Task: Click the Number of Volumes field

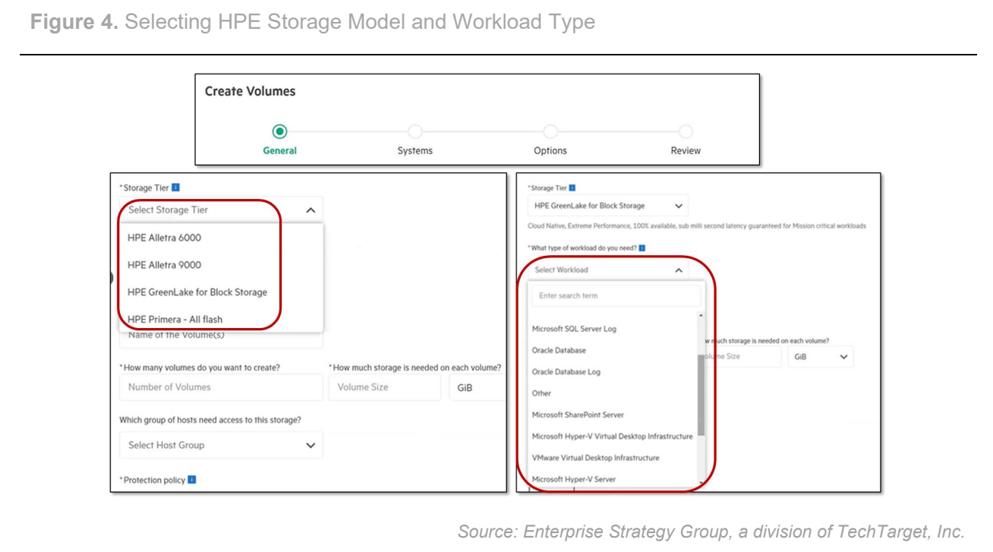Action: click(x=221, y=387)
